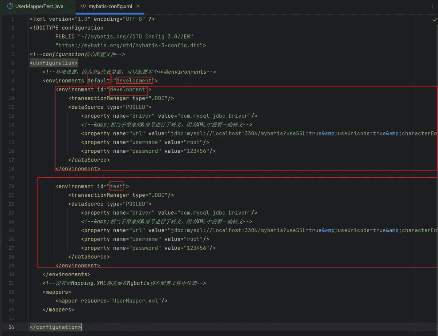Click the jdbc url property on line 25
Image resolution: width=438 pixels, height=336 pixels.
[259, 230]
